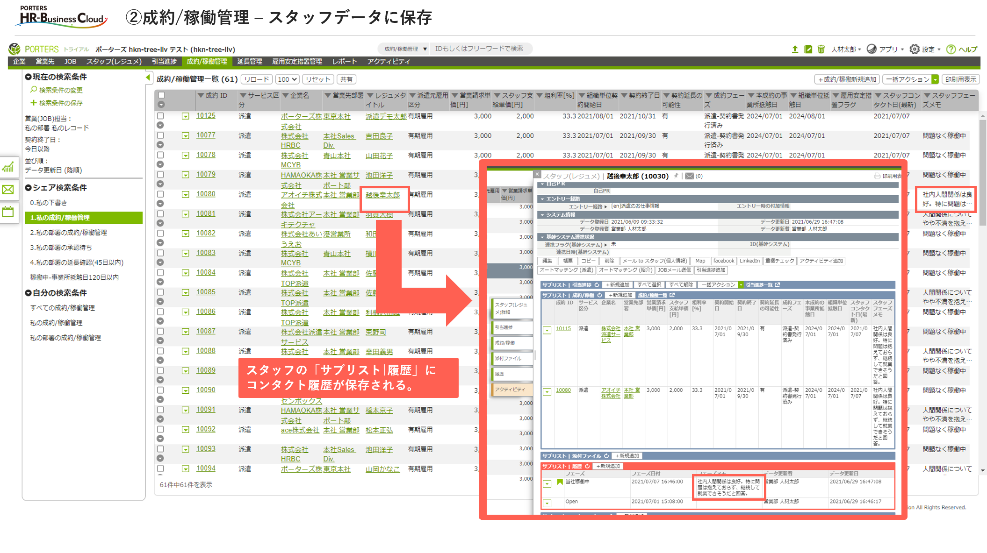Click the 重複チェック button in staff popup
987x553 pixels.
tap(779, 261)
